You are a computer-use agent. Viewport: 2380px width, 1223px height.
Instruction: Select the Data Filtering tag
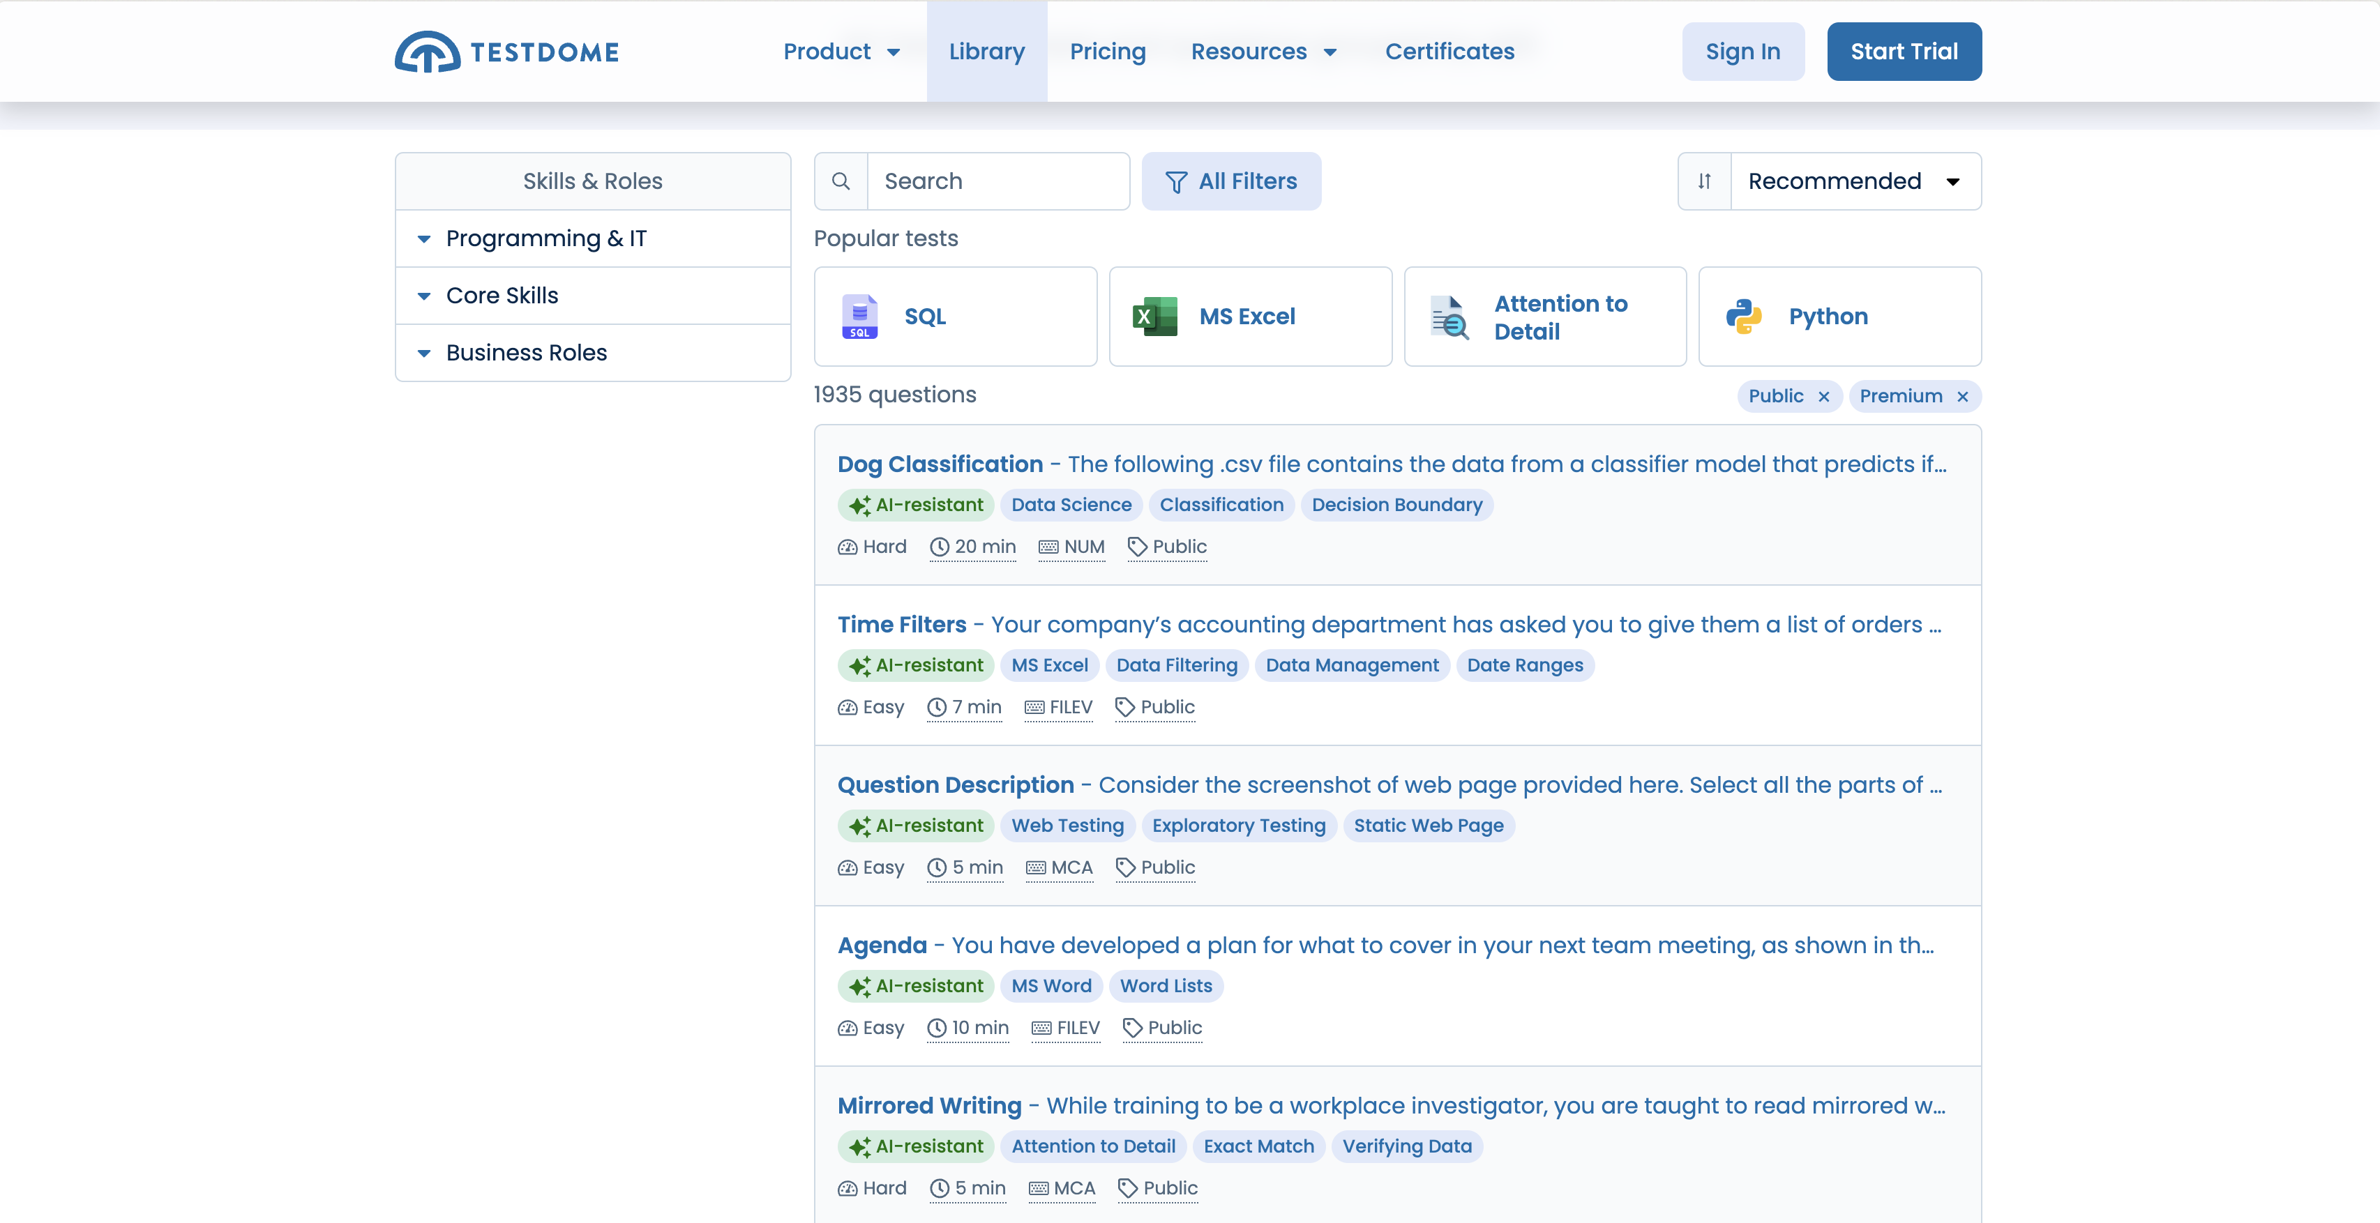tap(1176, 665)
